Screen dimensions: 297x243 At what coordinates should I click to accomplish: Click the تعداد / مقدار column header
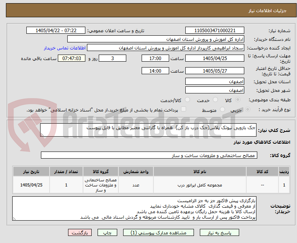66,172
